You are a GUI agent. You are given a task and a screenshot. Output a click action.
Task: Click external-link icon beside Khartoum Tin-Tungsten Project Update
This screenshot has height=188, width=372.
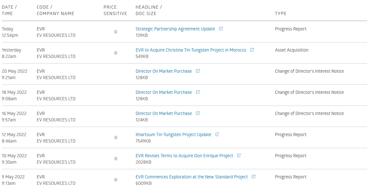[217, 134]
